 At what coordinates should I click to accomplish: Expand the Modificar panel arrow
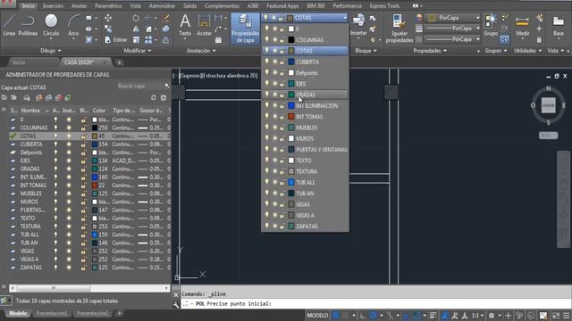point(149,51)
